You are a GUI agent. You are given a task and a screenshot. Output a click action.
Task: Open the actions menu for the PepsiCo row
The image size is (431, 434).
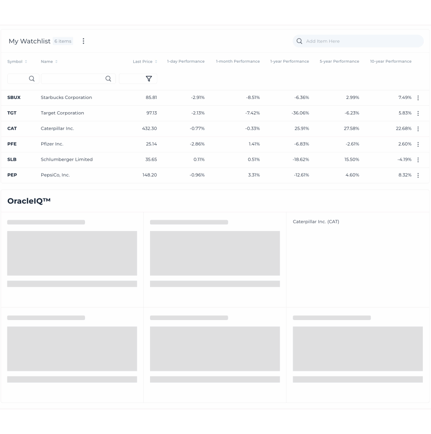click(418, 175)
